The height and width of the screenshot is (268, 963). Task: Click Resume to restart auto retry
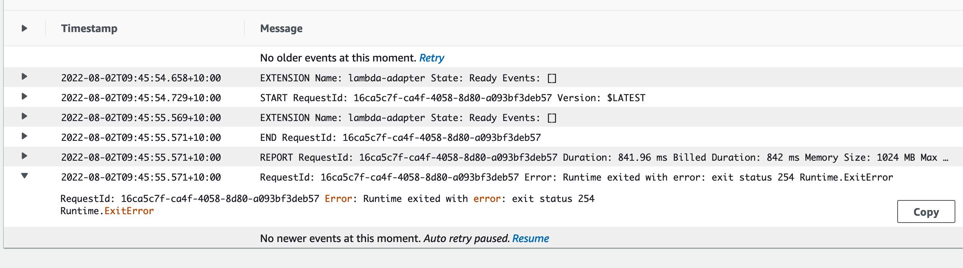[x=530, y=239]
